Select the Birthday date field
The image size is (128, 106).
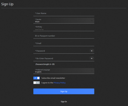[64, 28]
